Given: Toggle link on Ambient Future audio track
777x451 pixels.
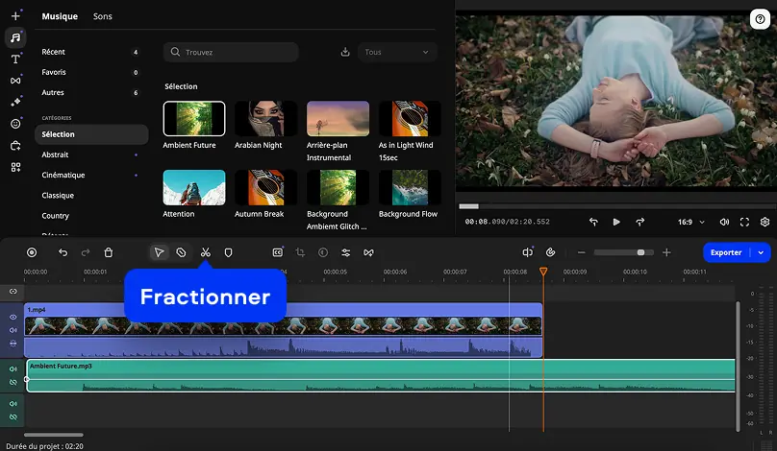Looking at the screenshot, I should coord(13,382).
